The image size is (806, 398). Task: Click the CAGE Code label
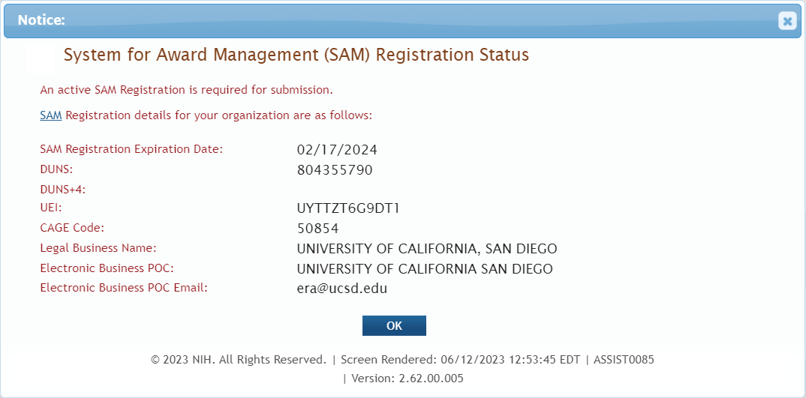coord(72,227)
